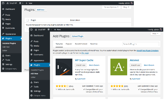Switch to Recommended tab
This screenshot has height=100, width=164.
(x=81, y=44)
